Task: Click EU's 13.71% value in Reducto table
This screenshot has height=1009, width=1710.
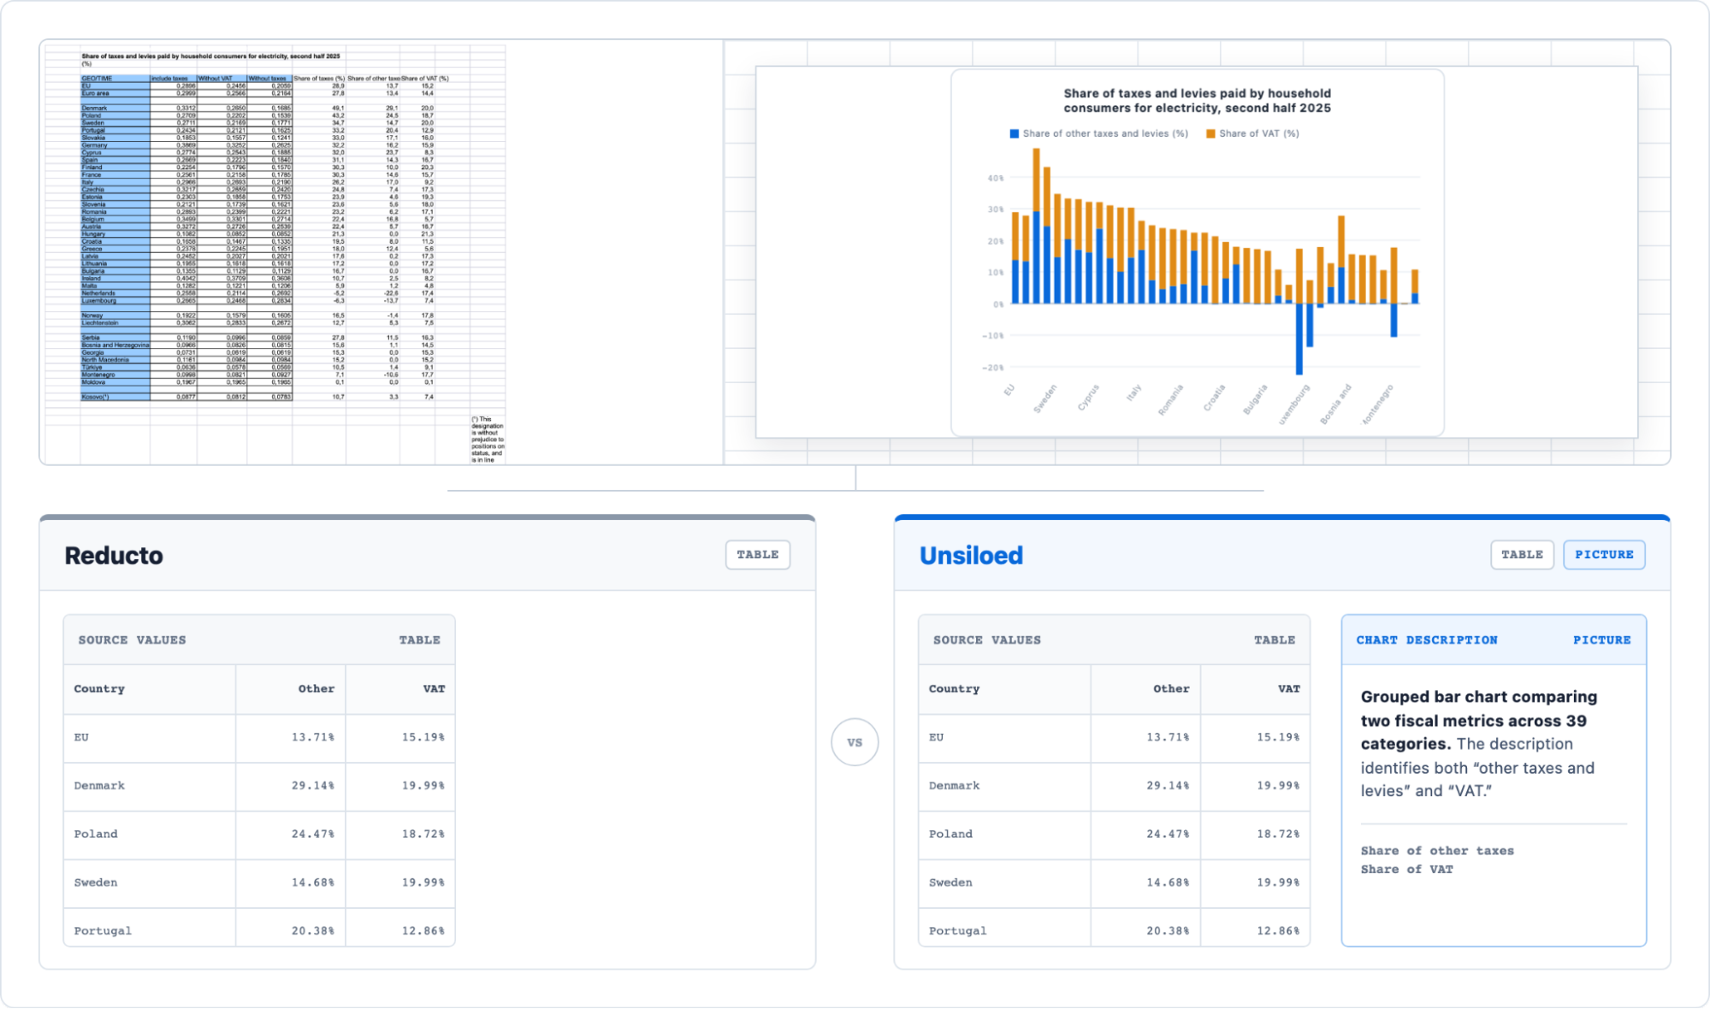Action: click(312, 737)
